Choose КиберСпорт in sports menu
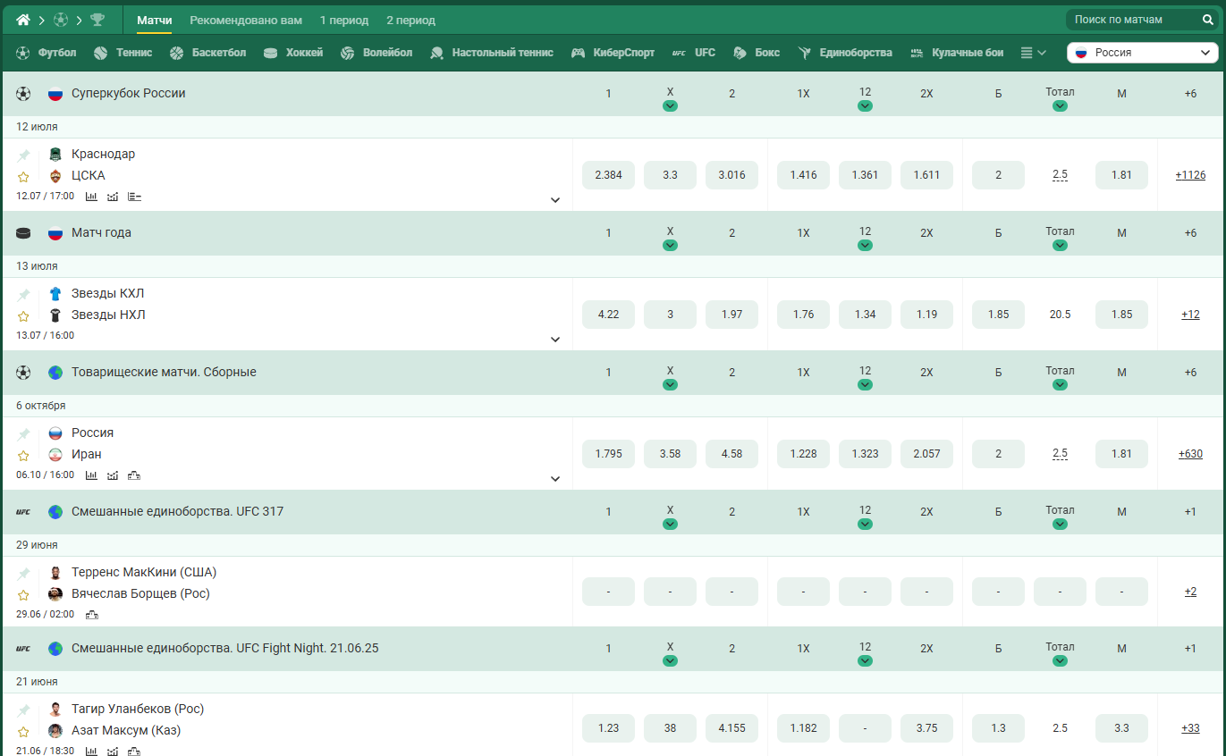This screenshot has width=1226, height=756. (x=613, y=53)
